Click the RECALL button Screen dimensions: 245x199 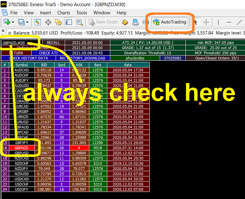(53, 42)
